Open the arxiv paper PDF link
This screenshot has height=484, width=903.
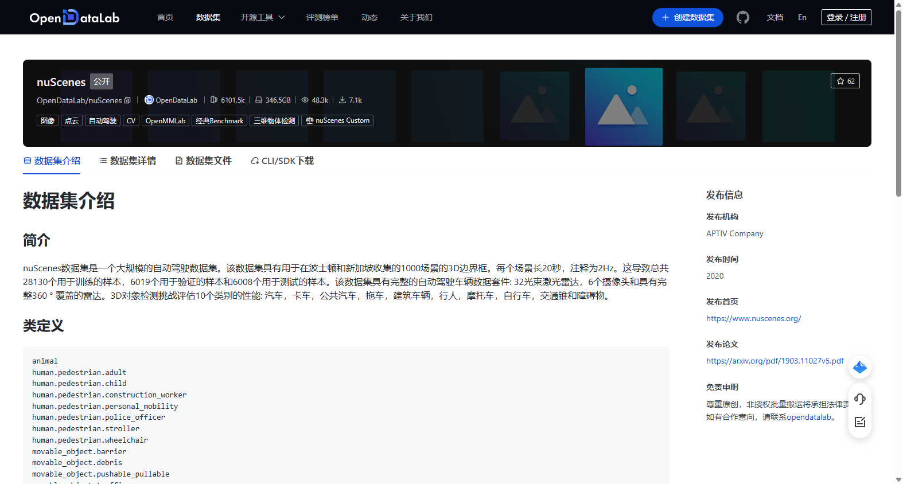pyautogui.click(x=774, y=361)
